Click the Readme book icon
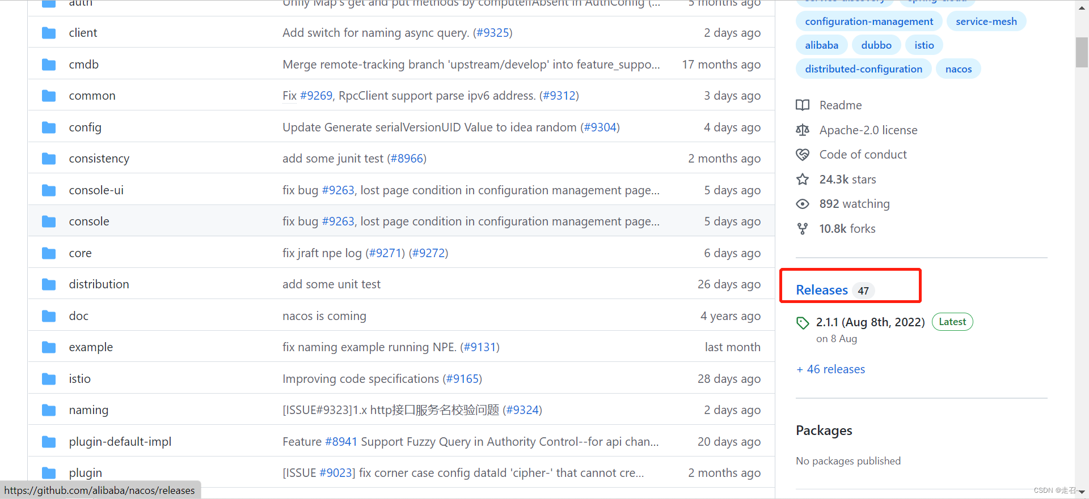This screenshot has width=1089, height=499. 803,105
